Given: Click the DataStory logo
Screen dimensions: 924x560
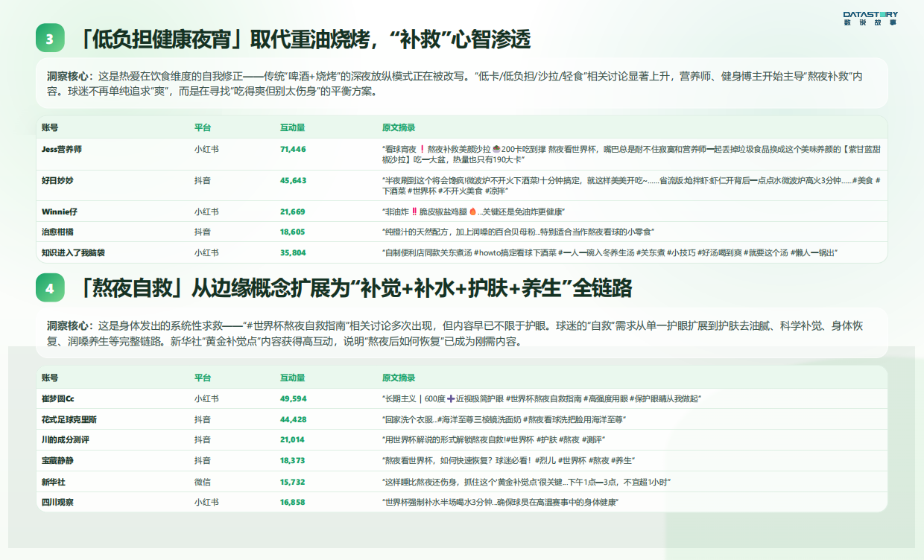Looking at the screenshot, I should click(x=870, y=18).
